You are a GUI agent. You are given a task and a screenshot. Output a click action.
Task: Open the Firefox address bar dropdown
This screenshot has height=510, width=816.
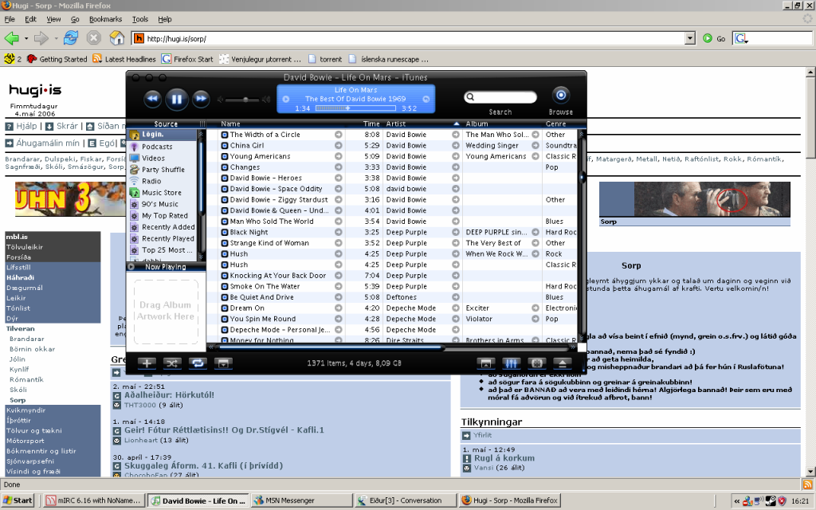coord(690,38)
